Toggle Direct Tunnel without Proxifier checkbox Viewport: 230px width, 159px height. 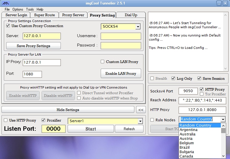click(79, 93)
